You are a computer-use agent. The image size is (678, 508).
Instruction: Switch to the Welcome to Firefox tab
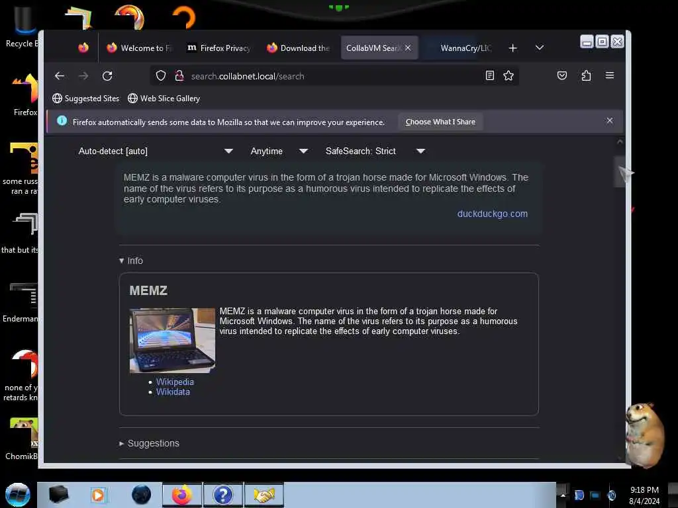pyautogui.click(x=139, y=48)
